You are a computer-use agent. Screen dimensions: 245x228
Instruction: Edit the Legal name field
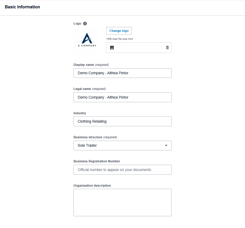(122, 97)
